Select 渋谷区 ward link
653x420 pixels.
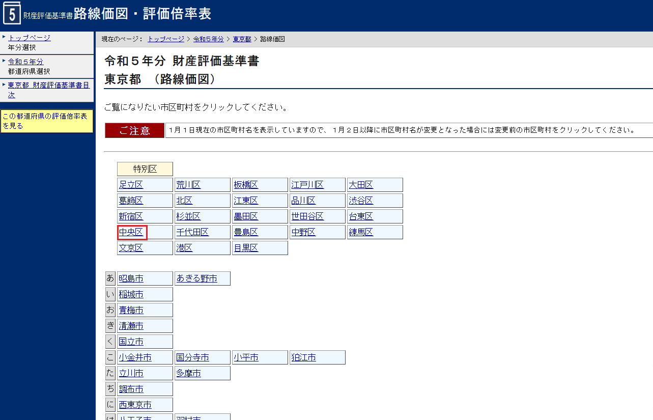tap(361, 201)
